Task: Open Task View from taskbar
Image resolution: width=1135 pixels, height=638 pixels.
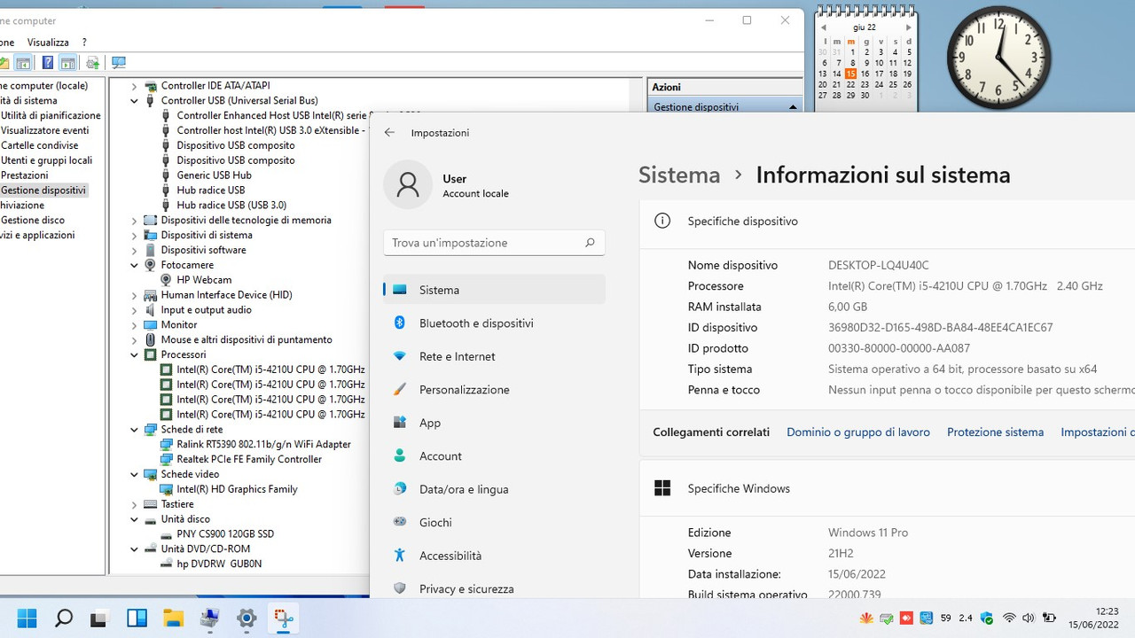Action: click(x=100, y=618)
